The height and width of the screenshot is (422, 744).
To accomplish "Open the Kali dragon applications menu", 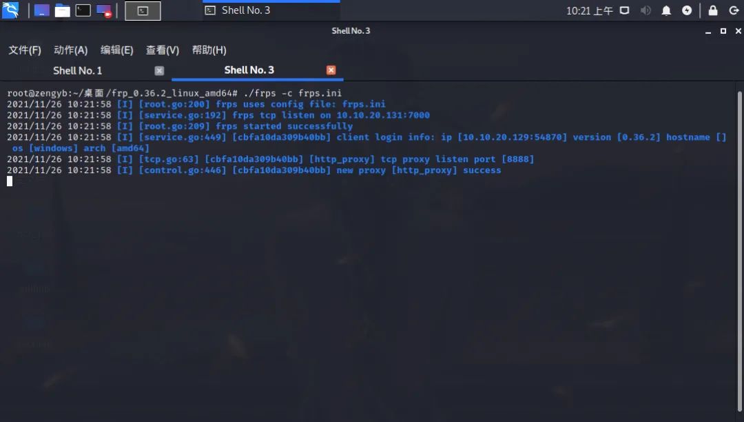I will pyautogui.click(x=10, y=10).
